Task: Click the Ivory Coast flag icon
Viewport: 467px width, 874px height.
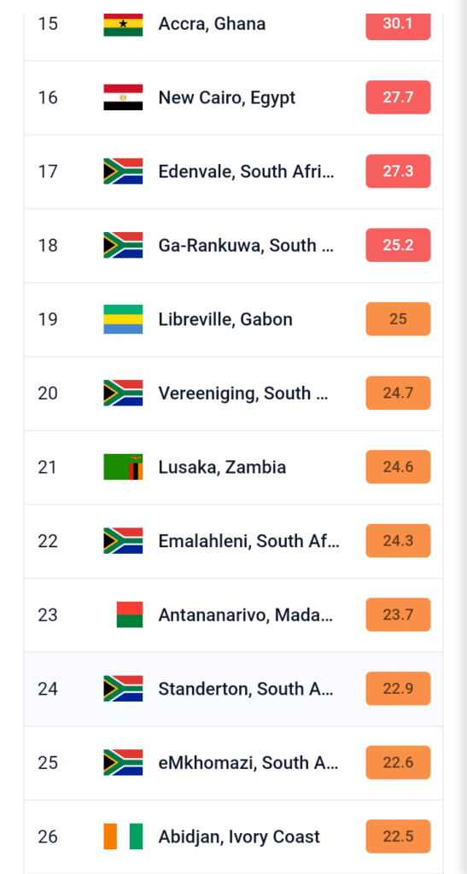Action: pyautogui.click(x=123, y=836)
